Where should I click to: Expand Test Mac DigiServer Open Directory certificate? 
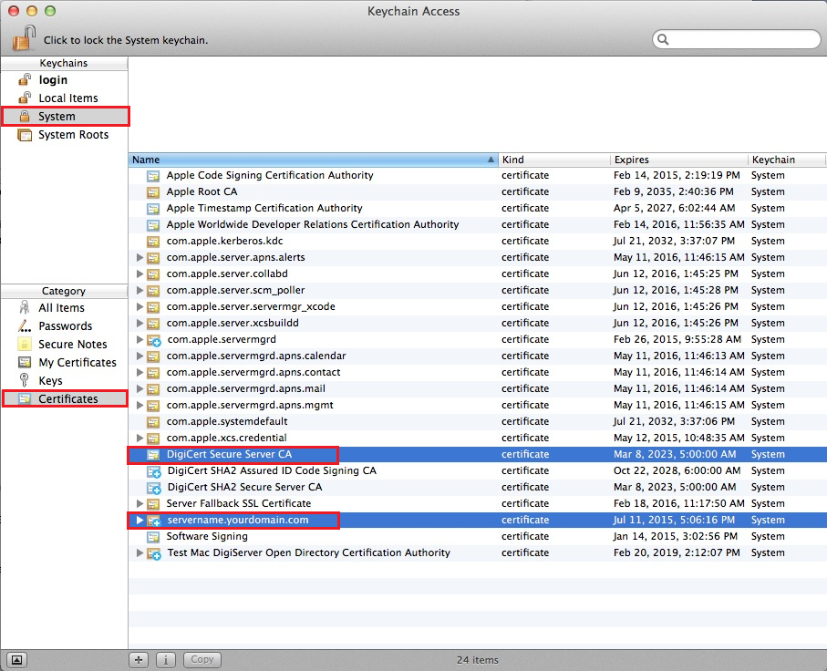[140, 552]
